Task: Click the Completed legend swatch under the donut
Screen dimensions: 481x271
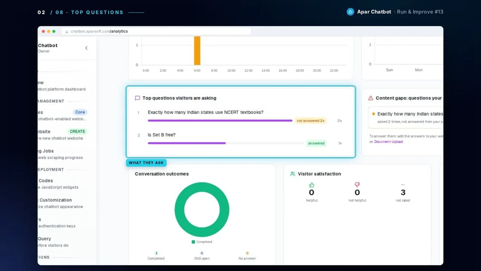Action: click(x=194, y=242)
